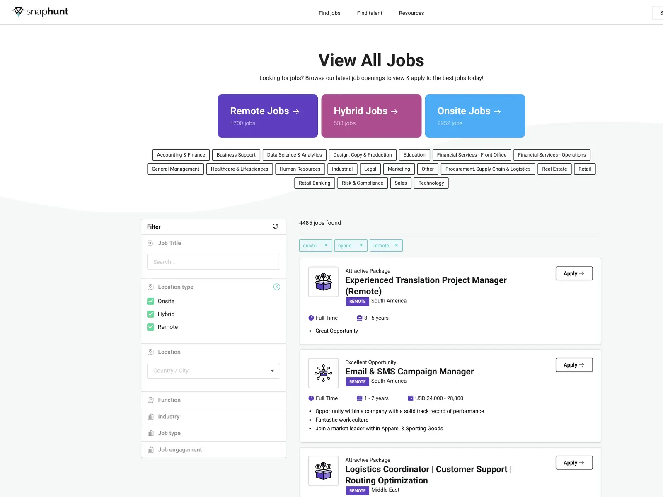Screen dimensions: 663x497
Task: Expand the Function filter section
Action: (213, 400)
